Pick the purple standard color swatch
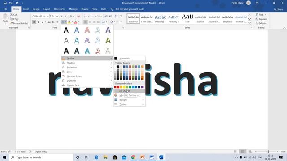This screenshot has width=287, height=161. point(142,87)
